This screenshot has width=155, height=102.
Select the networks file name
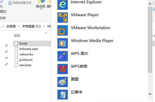tap(26, 54)
